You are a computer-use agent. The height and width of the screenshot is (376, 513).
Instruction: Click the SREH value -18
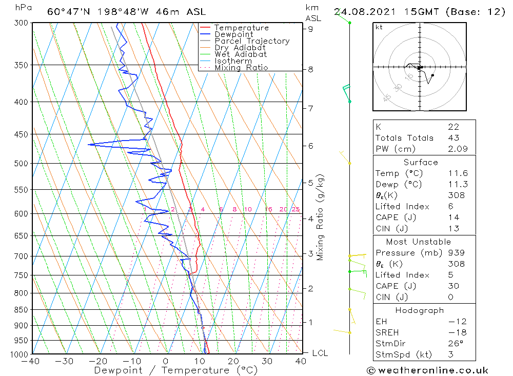point(458,333)
